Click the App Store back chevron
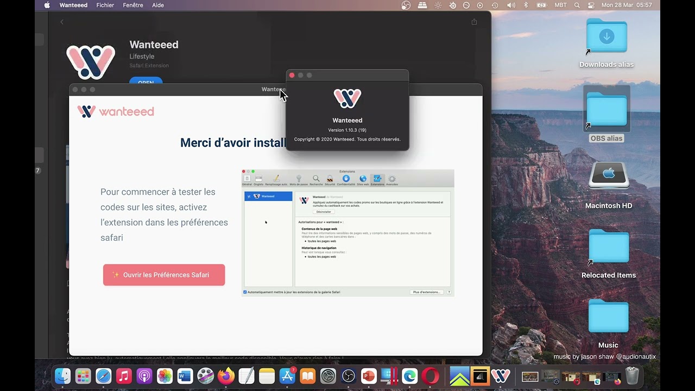The height and width of the screenshot is (391, 695). point(62,22)
